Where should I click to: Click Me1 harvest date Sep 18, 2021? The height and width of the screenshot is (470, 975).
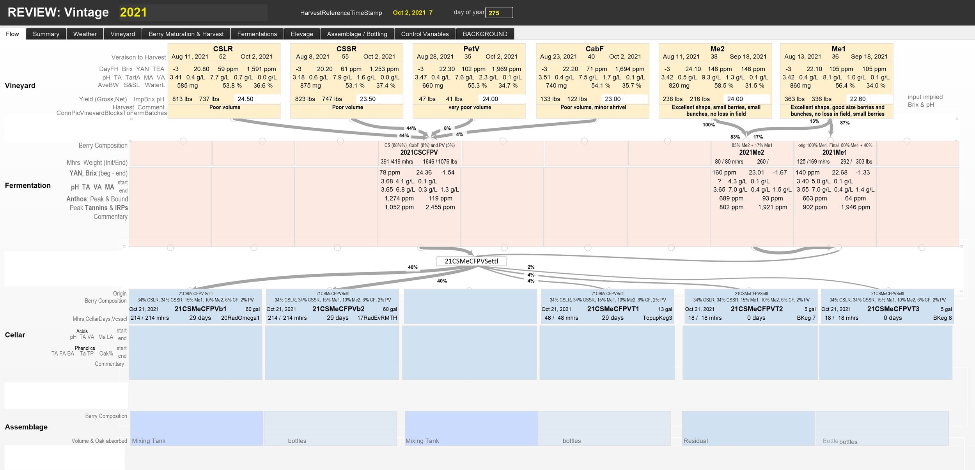pyautogui.click(x=869, y=56)
